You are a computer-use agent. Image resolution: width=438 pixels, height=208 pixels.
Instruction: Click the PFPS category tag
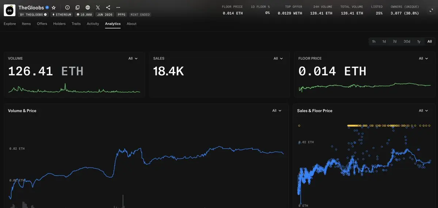tap(122, 15)
